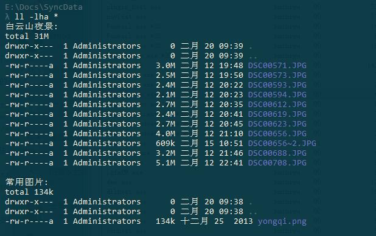Click the 'total 31M' summary line
Screen dimensions: 376x236
(27, 36)
